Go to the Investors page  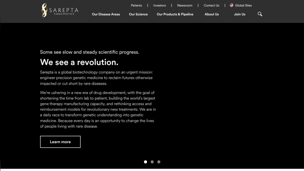coord(159,5)
